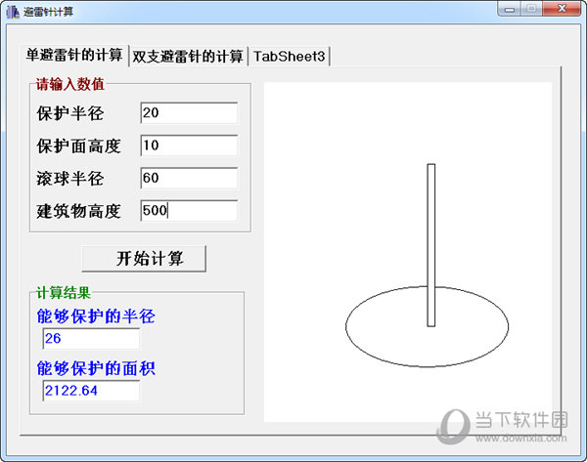Minimize the 避雷针计算 window
Screen dimensions: 587x462
pos(509,9)
